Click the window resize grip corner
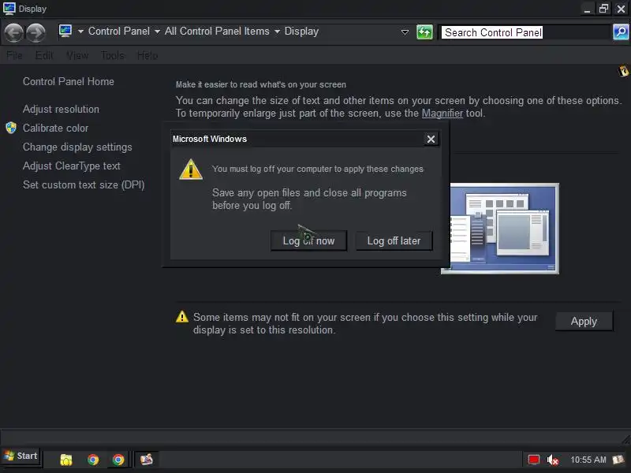This screenshot has width=631, height=473. coord(625,438)
